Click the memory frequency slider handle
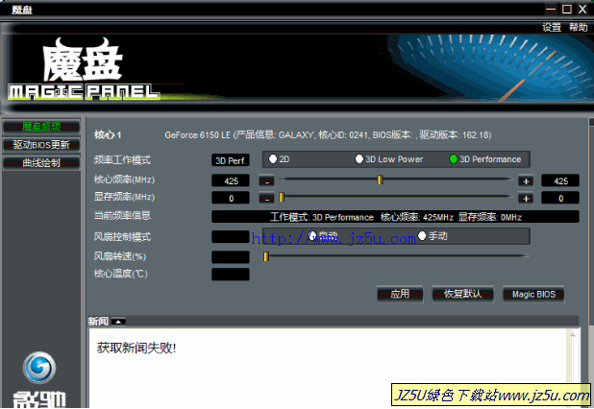The image size is (594, 409). pyautogui.click(x=282, y=197)
